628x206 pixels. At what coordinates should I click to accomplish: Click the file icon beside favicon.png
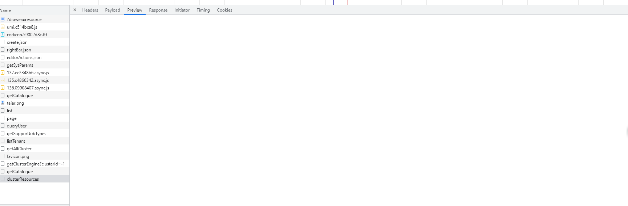tap(3, 156)
